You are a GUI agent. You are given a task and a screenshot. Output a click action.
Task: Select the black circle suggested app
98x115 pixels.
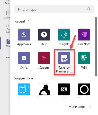pos(84,89)
